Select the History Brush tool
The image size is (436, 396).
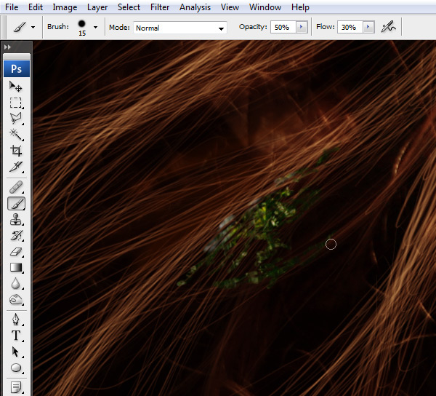(16, 236)
